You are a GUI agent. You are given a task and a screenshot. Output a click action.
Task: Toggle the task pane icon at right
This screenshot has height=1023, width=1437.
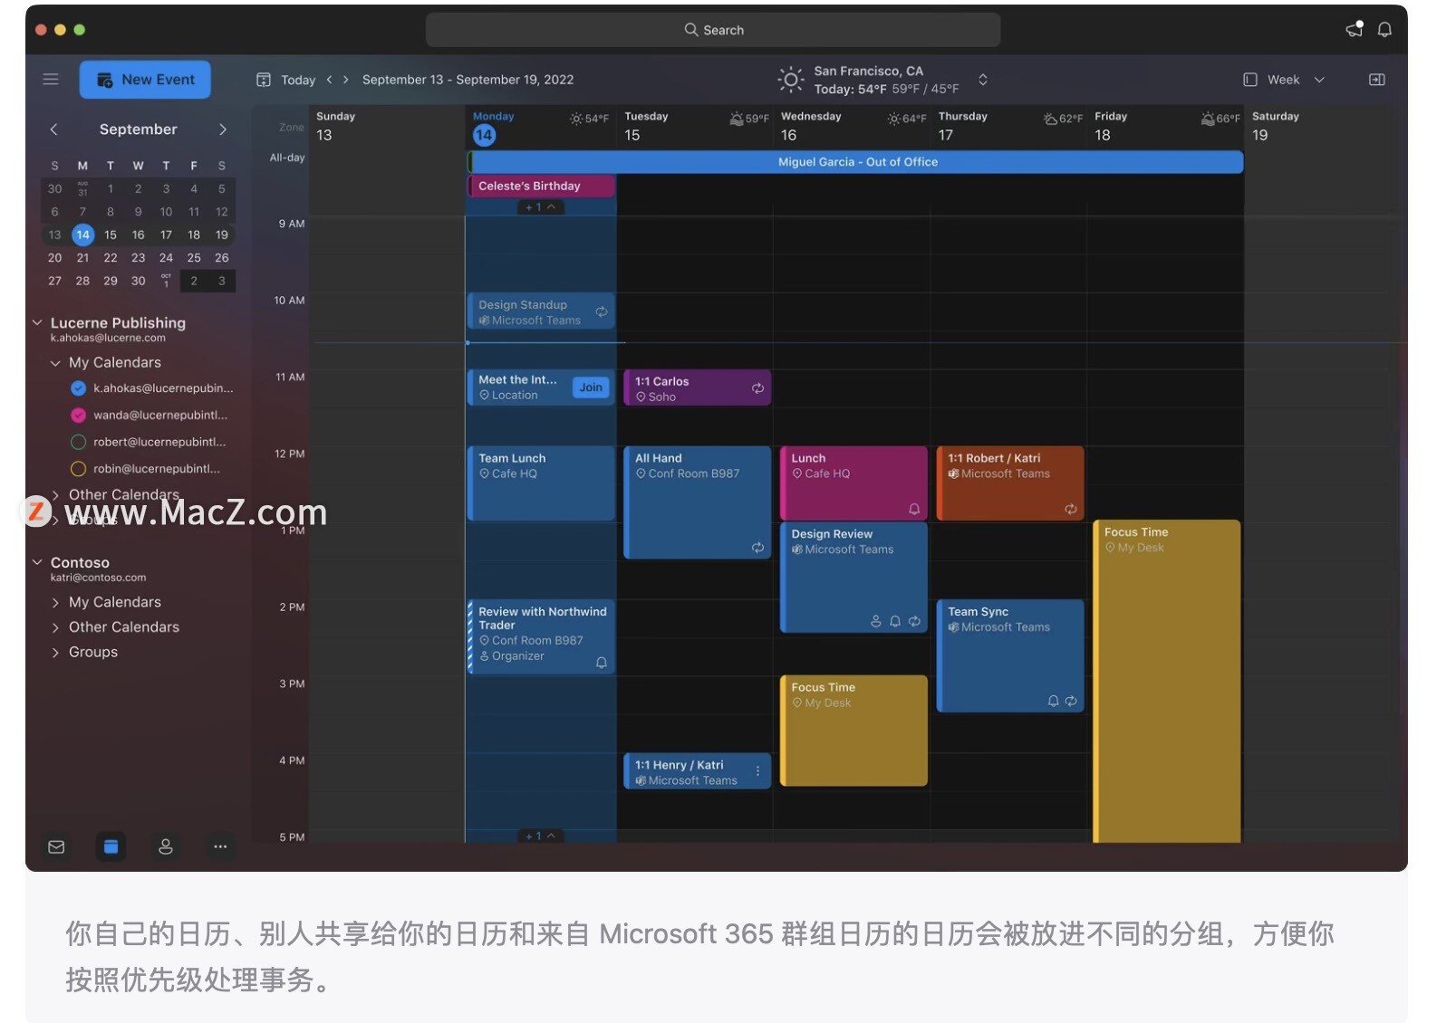[x=1376, y=80]
